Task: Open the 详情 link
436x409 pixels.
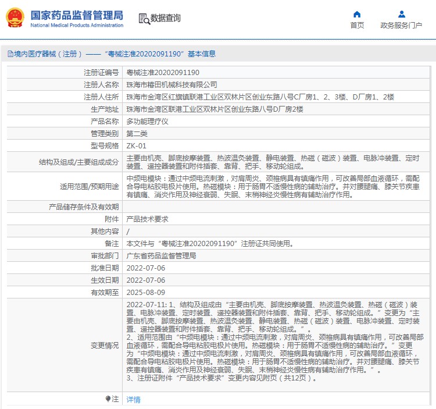Action: [134, 400]
